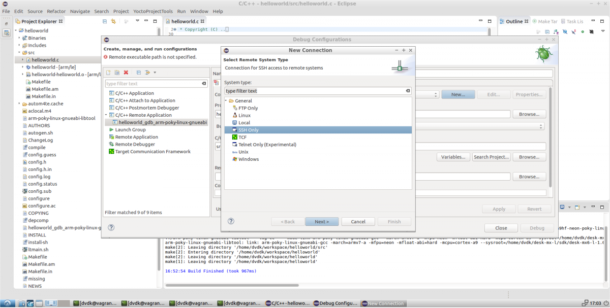This screenshot has height=308, width=610.
Task: Pick the Windows system type entry
Action: [248, 159]
